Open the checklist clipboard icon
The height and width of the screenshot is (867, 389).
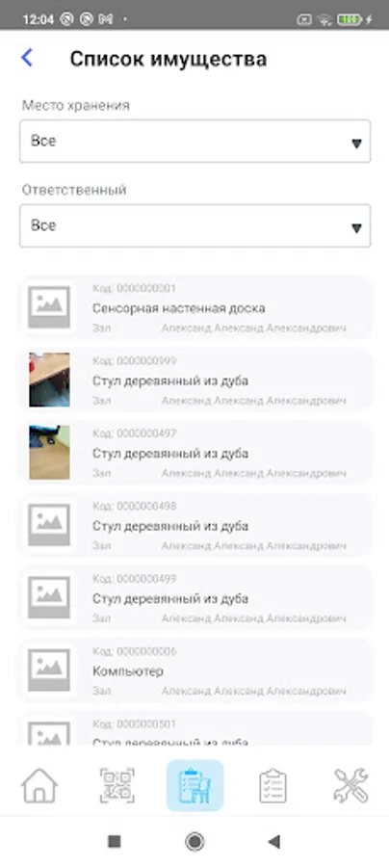(x=272, y=785)
